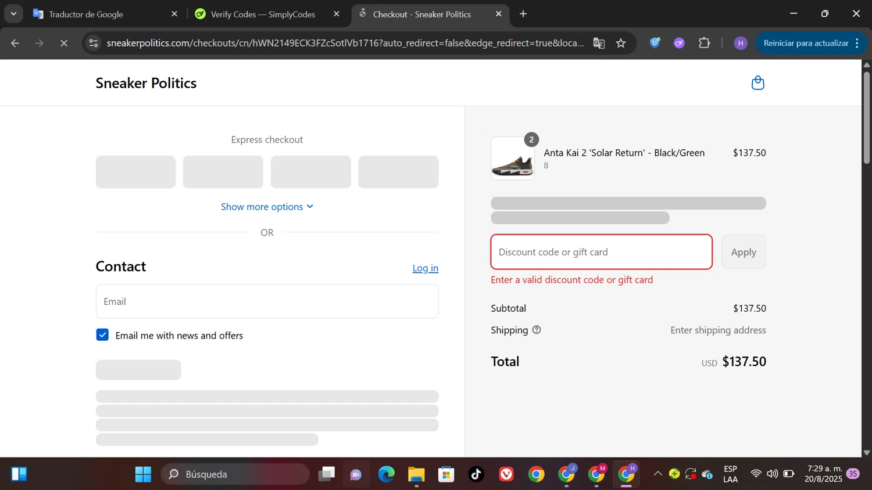
Task: Open Task View from the taskbar
Action: point(327,474)
